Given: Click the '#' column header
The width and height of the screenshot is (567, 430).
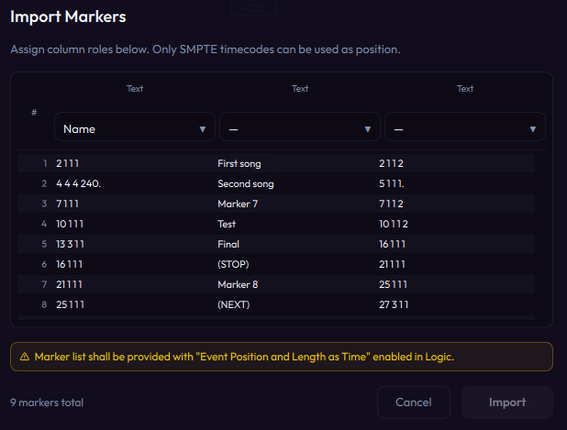Looking at the screenshot, I should click(34, 113).
